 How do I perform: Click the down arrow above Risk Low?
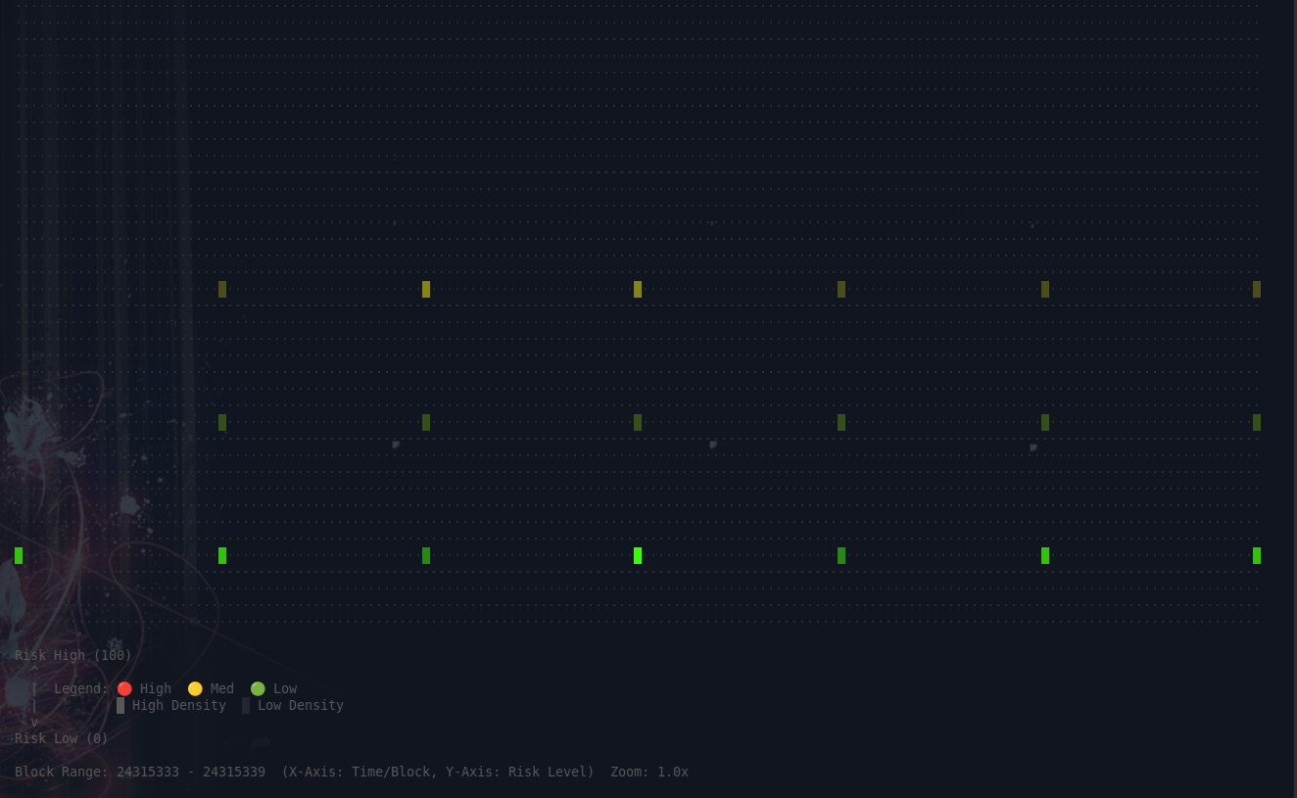[34, 722]
